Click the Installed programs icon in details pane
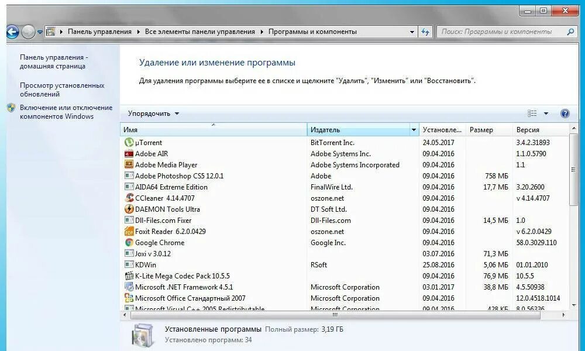This screenshot has width=585, height=351. (x=143, y=335)
